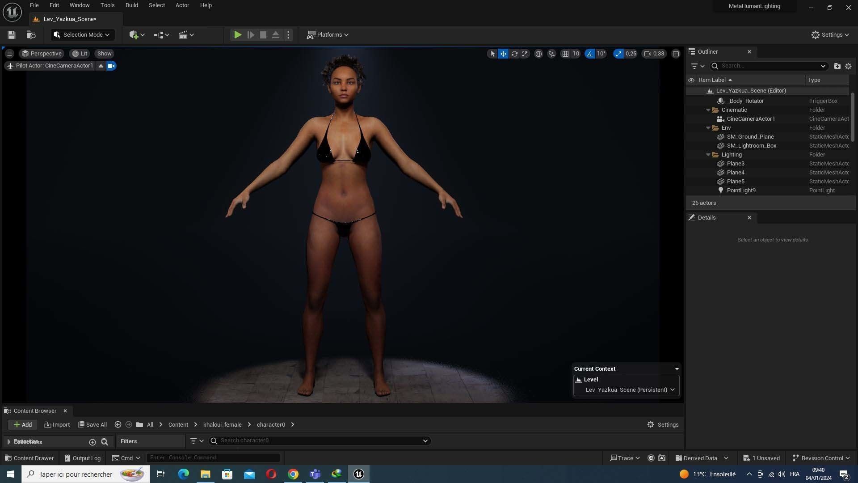Open the Selection Mode dropdown
The width and height of the screenshot is (858, 483).
point(82,35)
